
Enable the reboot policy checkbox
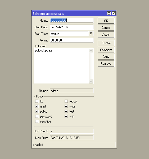pos(66,101)
